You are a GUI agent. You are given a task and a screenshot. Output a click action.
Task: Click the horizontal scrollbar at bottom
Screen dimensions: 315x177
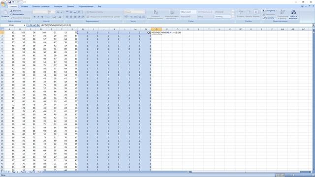pyautogui.click(x=250, y=172)
